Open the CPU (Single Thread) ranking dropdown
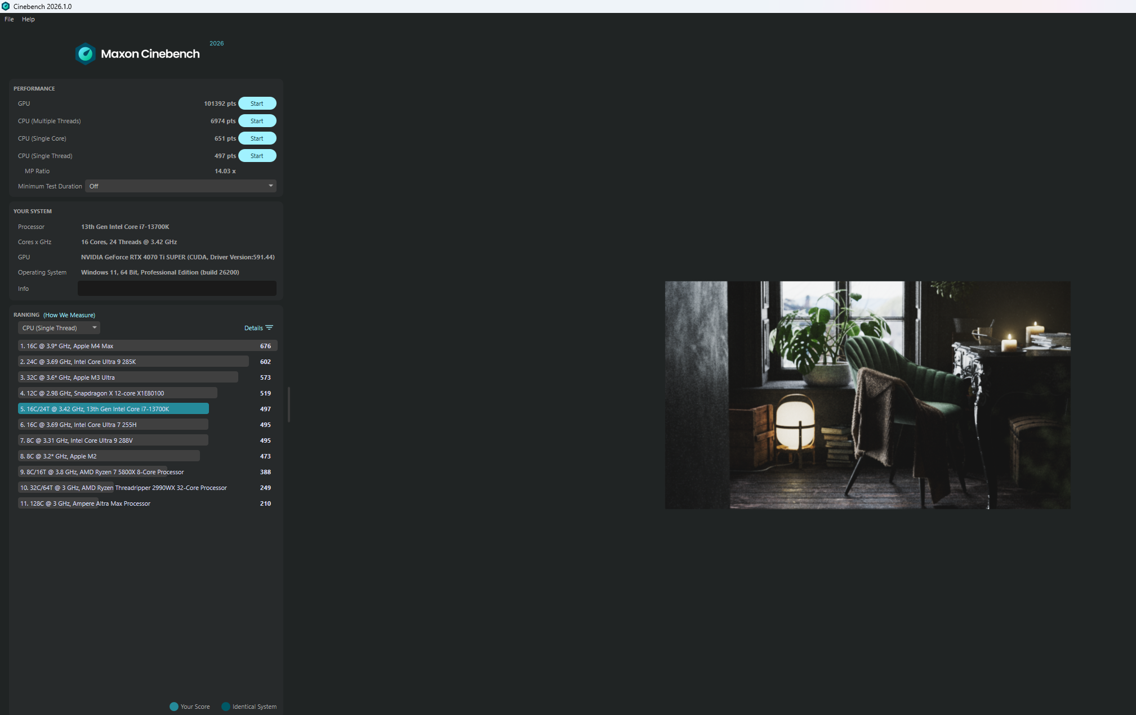 point(59,328)
